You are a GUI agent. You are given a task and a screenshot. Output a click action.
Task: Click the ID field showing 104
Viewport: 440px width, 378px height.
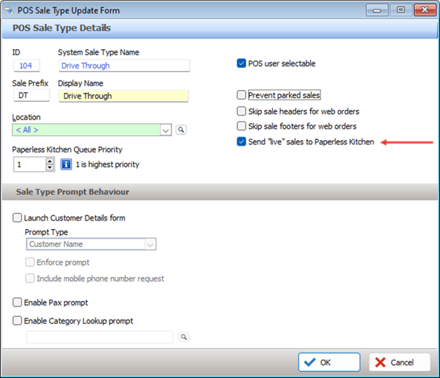click(x=27, y=66)
